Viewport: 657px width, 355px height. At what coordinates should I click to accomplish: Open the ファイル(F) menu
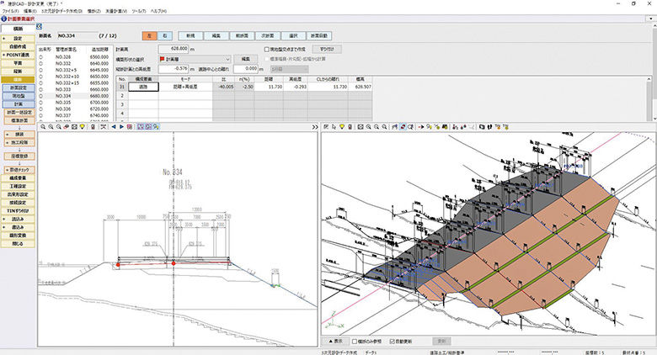[x=10, y=11]
